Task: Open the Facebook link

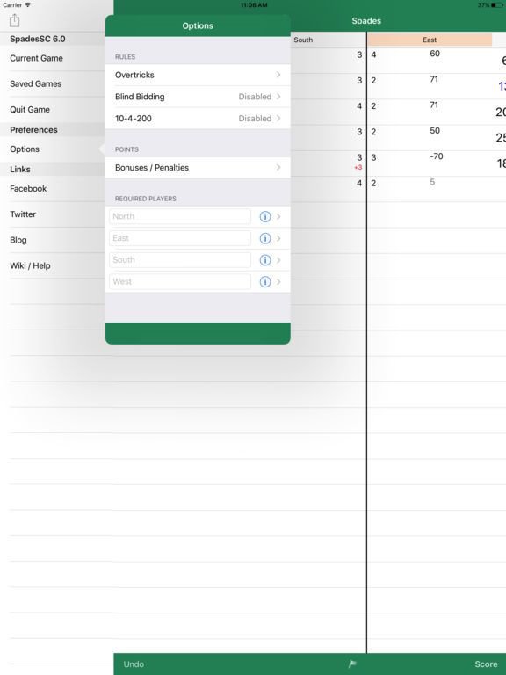Action: pyautogui.click(x=28, y=189)
